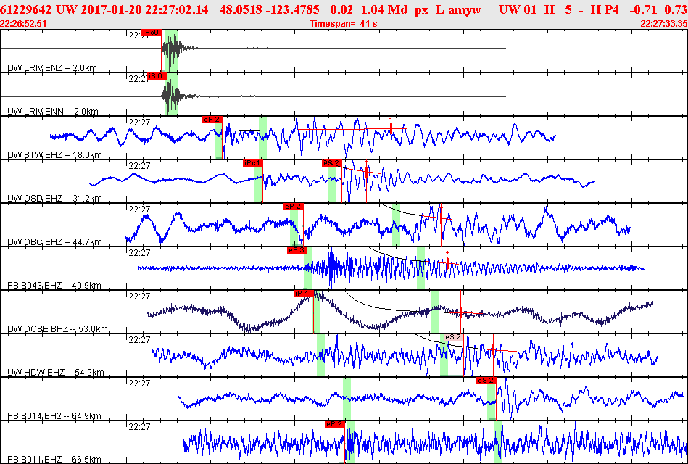Select the UW DOSE BHZ channel label

click(x=58, y=329)
